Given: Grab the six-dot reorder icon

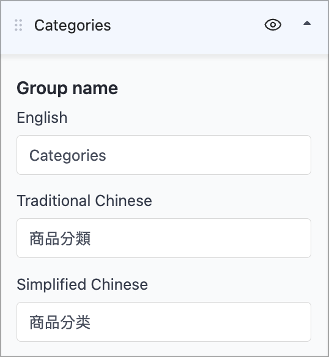Looking at the screenshot, I should [x=18, y=25].
